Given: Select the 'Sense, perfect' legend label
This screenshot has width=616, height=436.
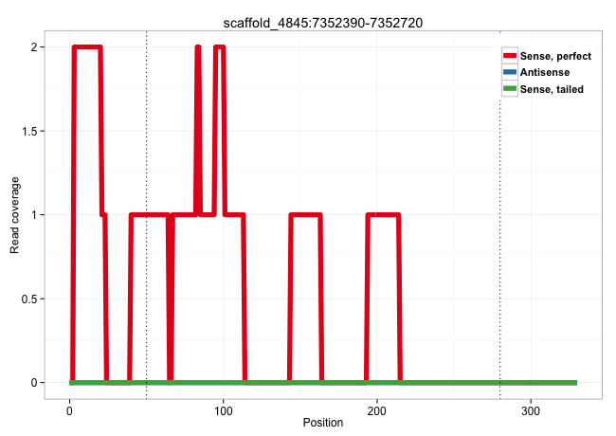Looking at the screenshot, I should point(555,56).
